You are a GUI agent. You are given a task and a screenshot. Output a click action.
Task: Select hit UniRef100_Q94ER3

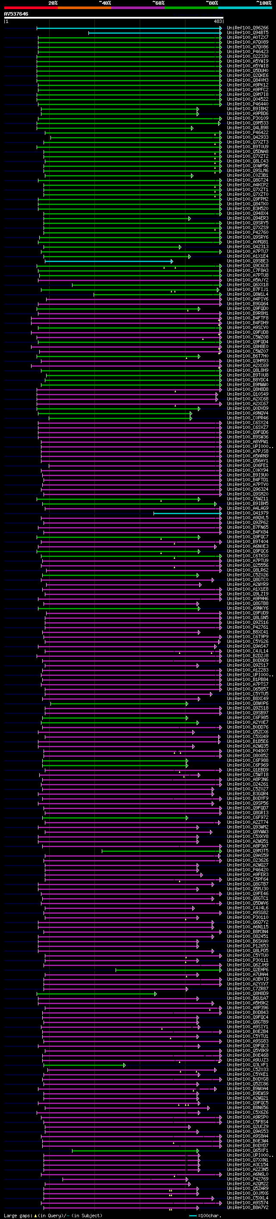tap(247, 218)
